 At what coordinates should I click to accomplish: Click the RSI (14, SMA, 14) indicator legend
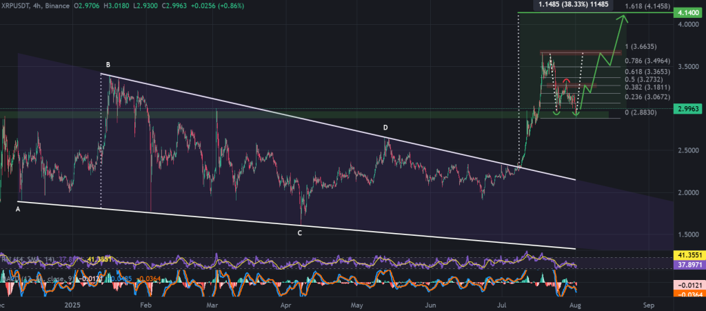29,259
